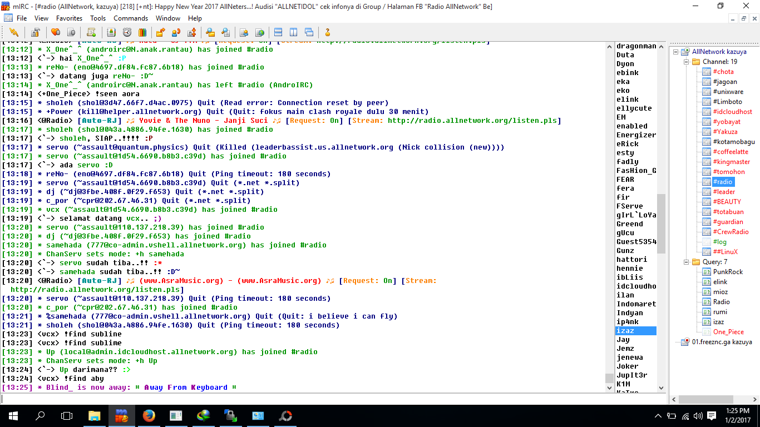Collapse the Channel: 19 folder
The height and width of the screenshot is (427, 760).
coord(687,62)
